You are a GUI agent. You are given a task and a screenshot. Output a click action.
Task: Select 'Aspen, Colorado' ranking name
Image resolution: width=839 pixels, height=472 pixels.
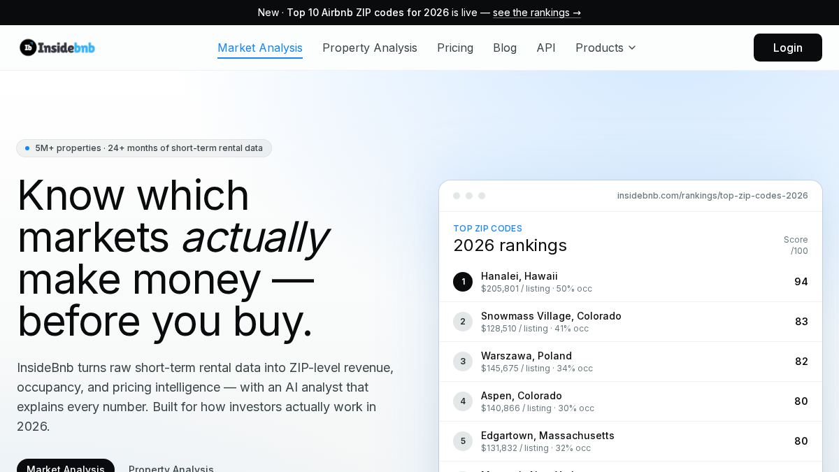pos(522,396)
